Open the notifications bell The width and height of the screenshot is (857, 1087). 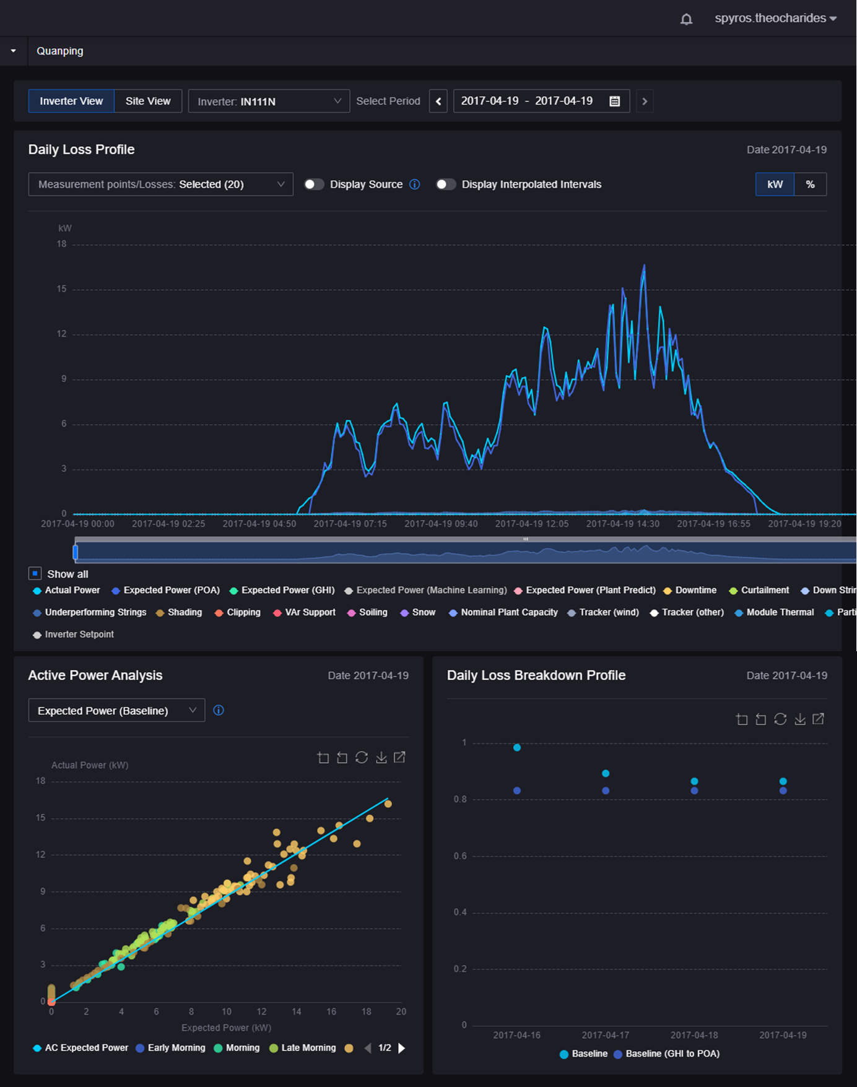click(x=686, y=19)
